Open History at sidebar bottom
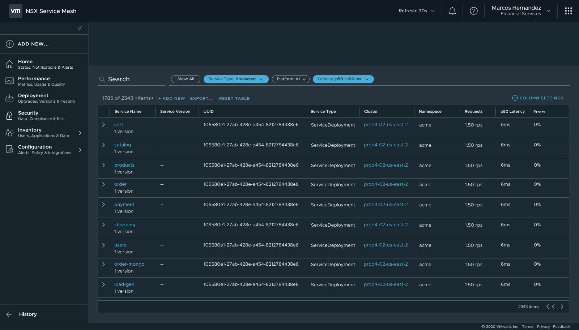579x330 pixels. click(x=44, y=314)
